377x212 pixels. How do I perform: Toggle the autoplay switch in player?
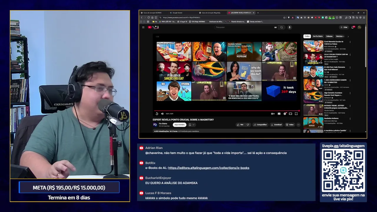tap(273, 114)
